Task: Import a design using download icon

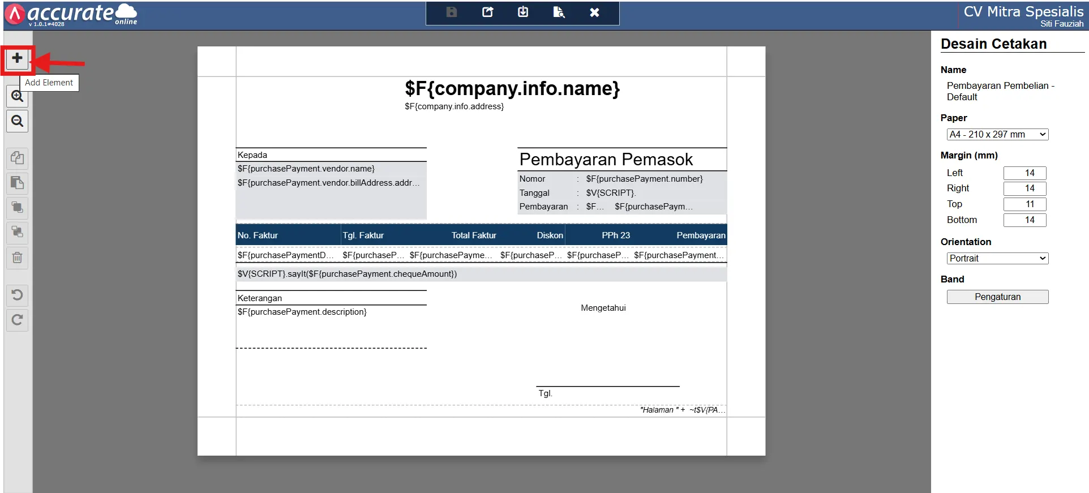Action: point(523,12)
